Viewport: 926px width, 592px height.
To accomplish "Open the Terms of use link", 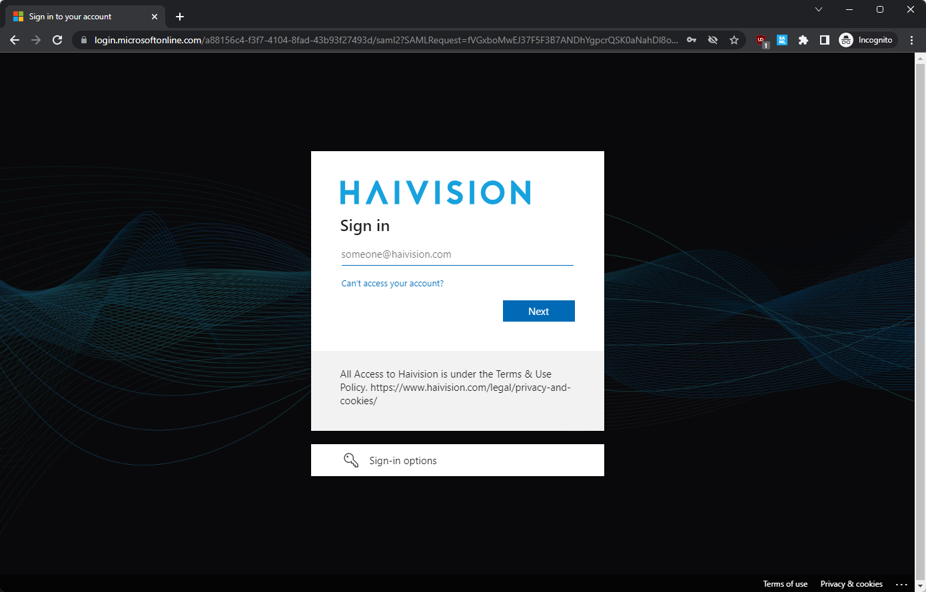I will tap(785, 584).
